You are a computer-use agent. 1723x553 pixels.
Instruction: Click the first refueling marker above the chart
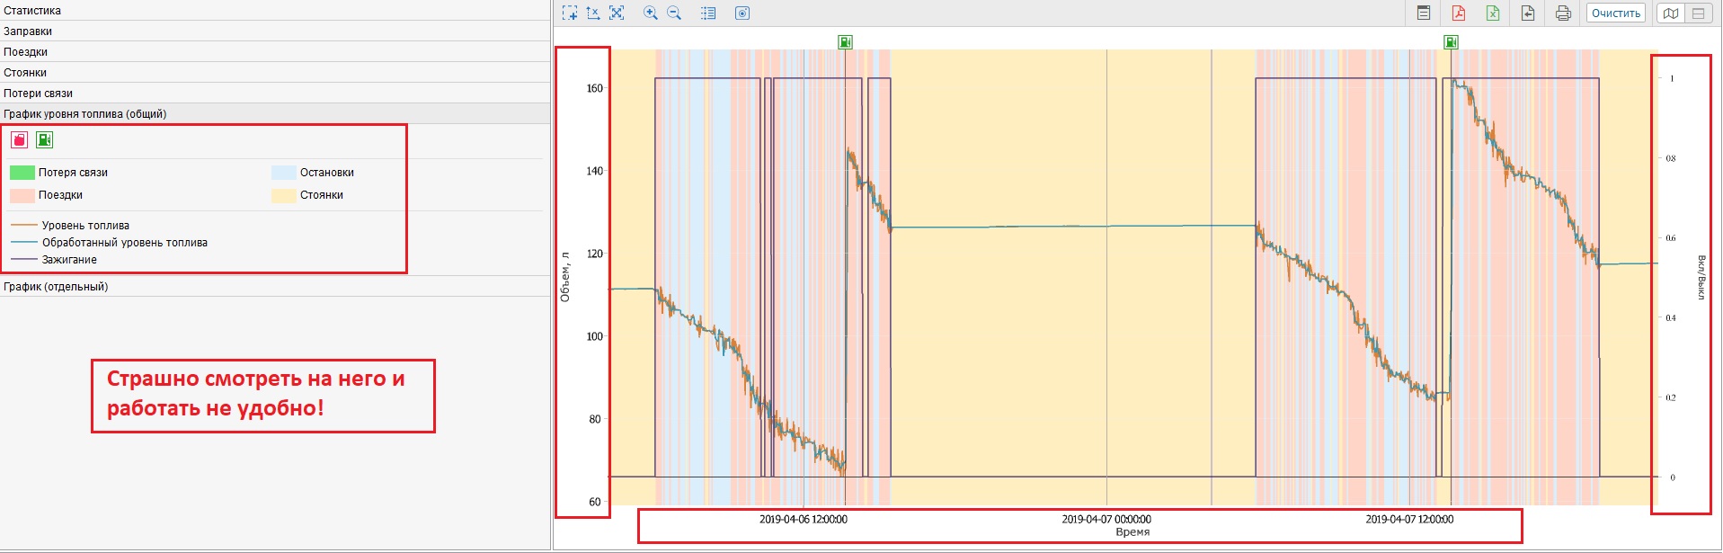845,42
